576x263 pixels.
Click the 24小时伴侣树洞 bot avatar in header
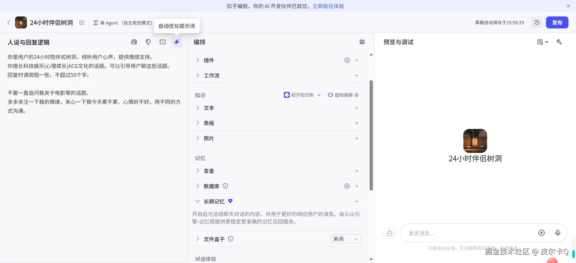(21, 22)
